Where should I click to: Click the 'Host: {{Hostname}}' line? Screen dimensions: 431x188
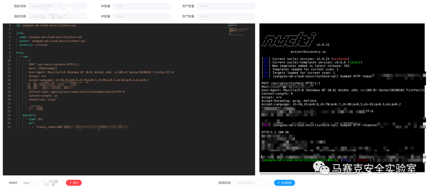pos(43,69)
